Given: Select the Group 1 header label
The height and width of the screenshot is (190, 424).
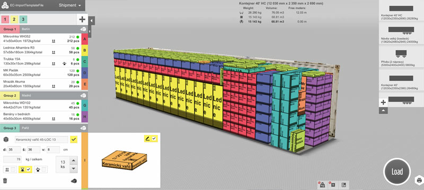Looking at the screenshot, I should click(x=10, y=29).
